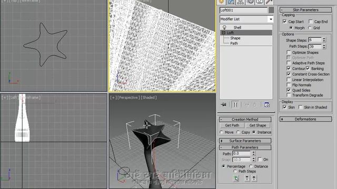Expand the Deformations rollout
Image resolution: width=337 pixels, height=189 pixels.
click(x=305, y=119)
